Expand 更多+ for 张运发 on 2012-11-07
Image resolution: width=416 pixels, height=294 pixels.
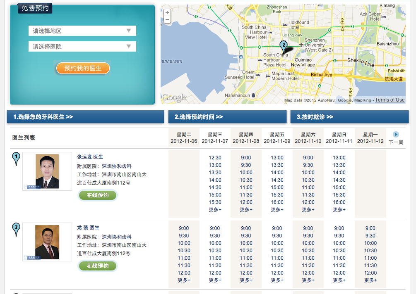coord(215,210)
